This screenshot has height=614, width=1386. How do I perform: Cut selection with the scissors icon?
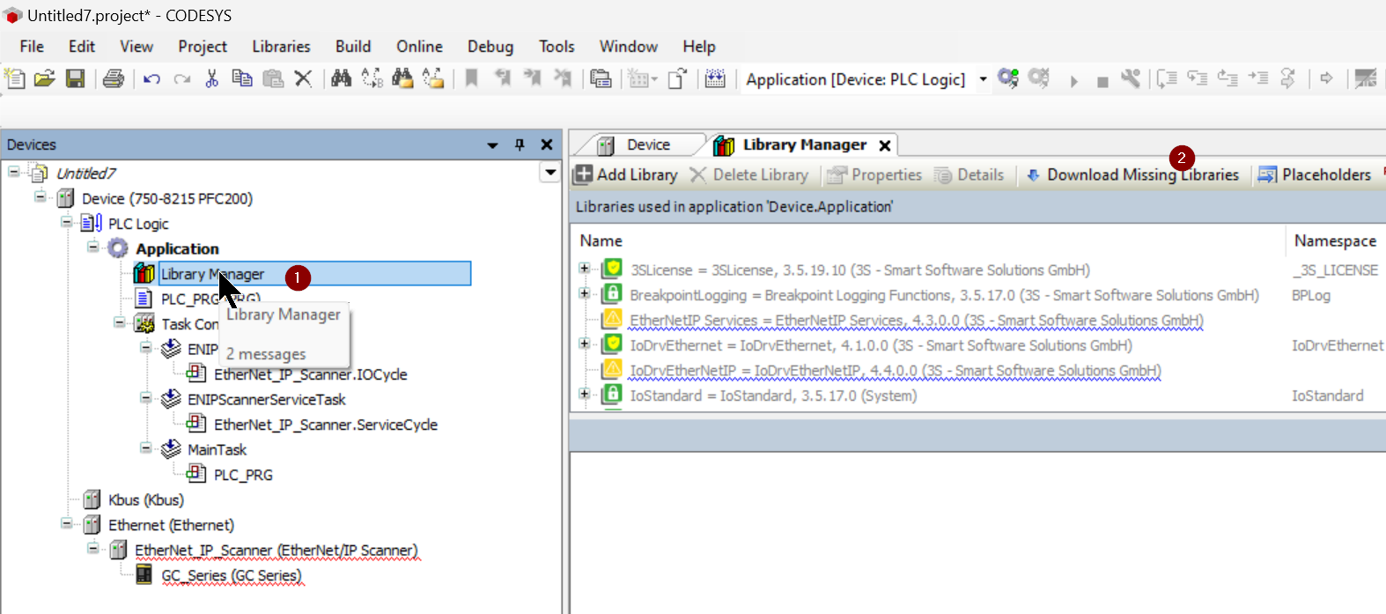tap(211, 78)
